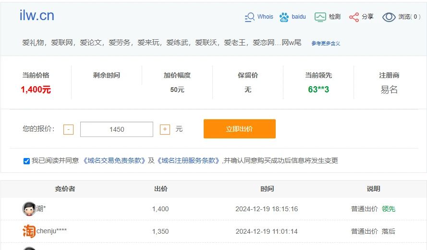Click the 分享 share icon
The height and width of the screenshot is (250, 427).
pyautogui.click(x=354, y=17)
